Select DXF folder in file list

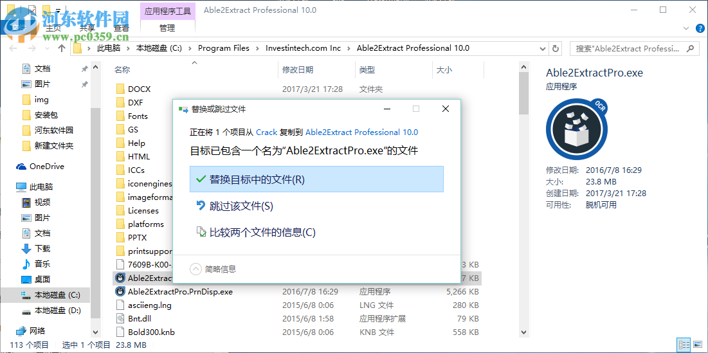[x=136, y=102]
